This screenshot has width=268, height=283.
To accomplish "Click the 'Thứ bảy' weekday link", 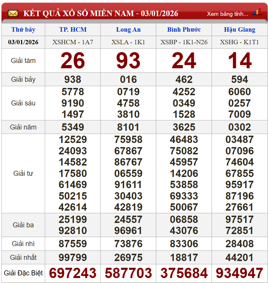I will click(x=23, y=30).
